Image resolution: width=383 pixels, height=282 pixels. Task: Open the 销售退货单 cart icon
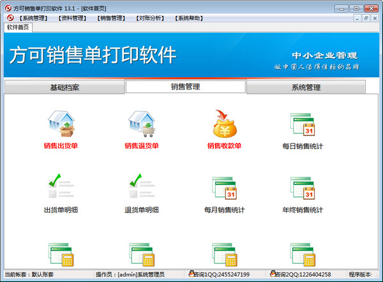click(x=142, y=124)
